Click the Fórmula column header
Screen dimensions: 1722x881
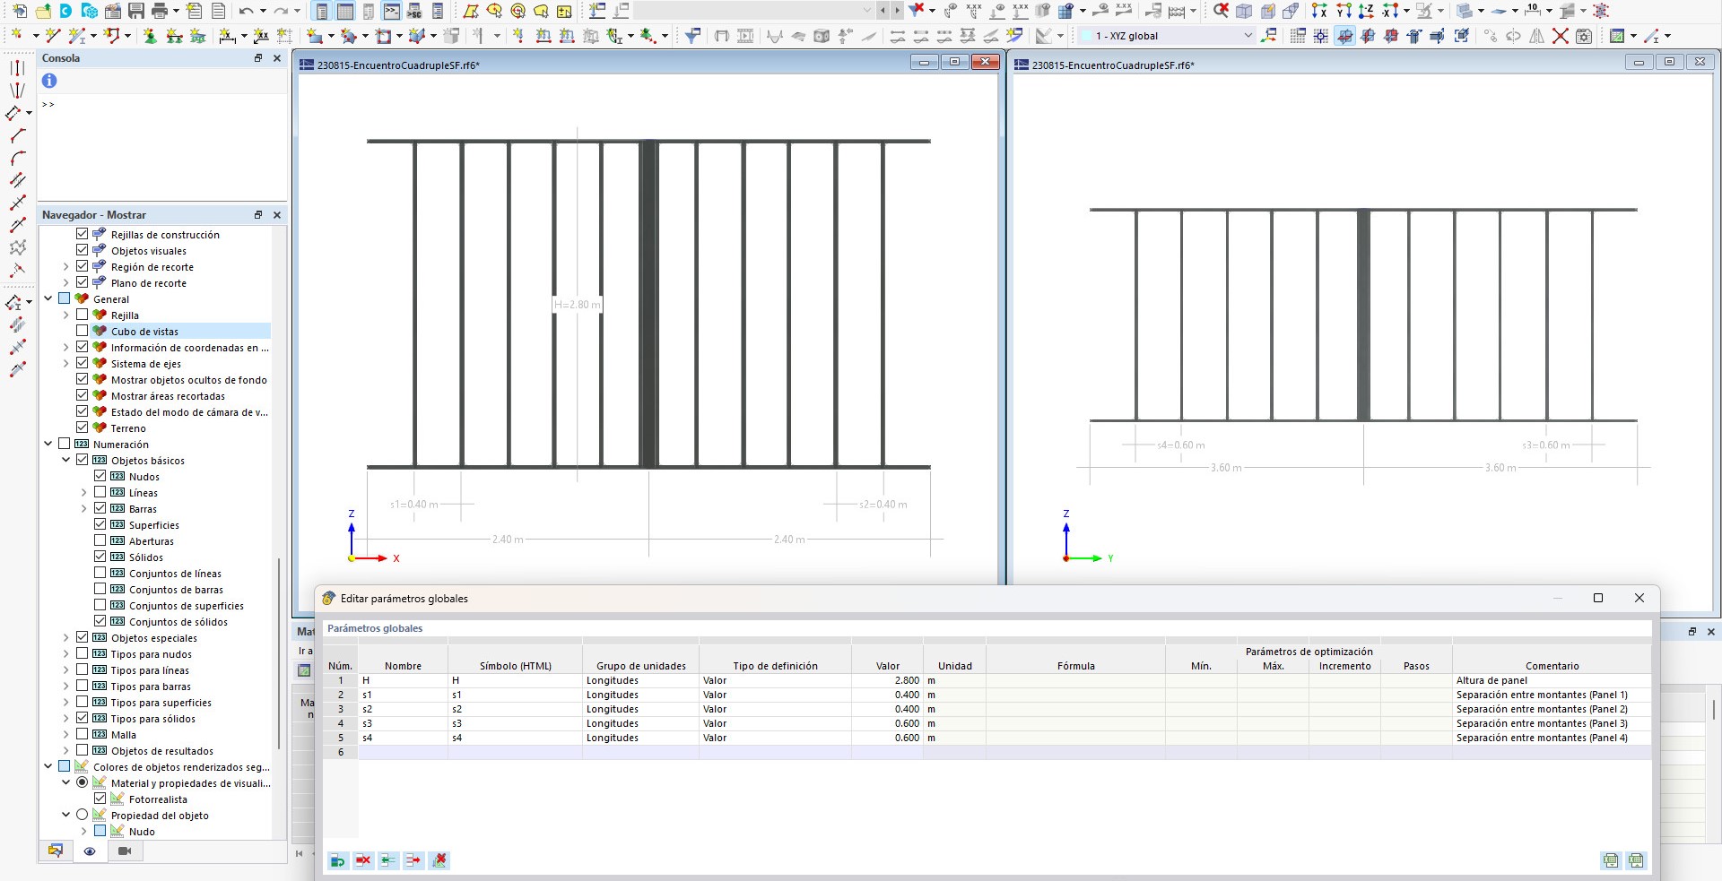click(1075, 666)
